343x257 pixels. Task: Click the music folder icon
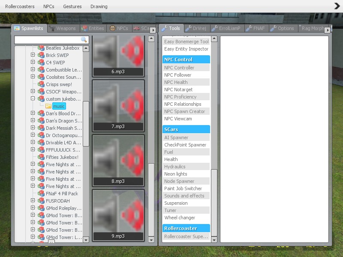click(x=48, y=106)
